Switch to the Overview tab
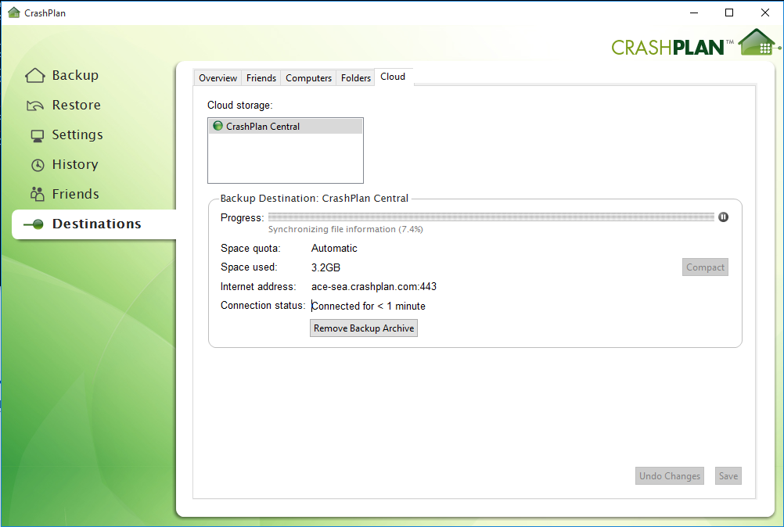 218,78
